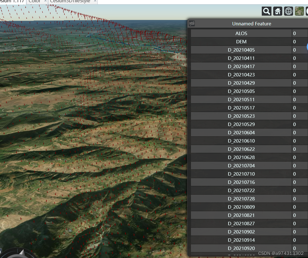Reset camera with the Home button
Viewport: 308px width, 258px height.
(277, 11)
